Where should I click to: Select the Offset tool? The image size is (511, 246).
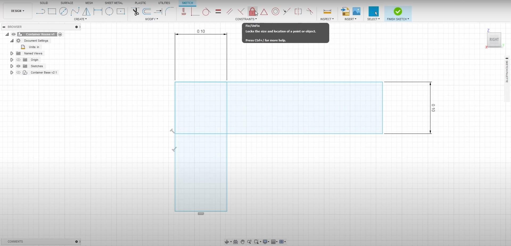click(147, 11)
